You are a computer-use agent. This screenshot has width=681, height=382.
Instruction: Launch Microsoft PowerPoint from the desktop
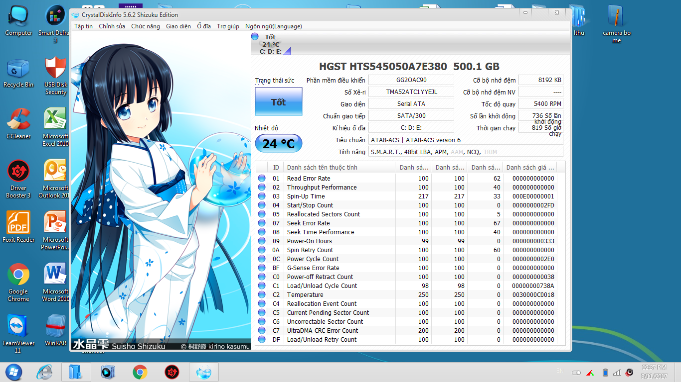[x=55, y=231]
